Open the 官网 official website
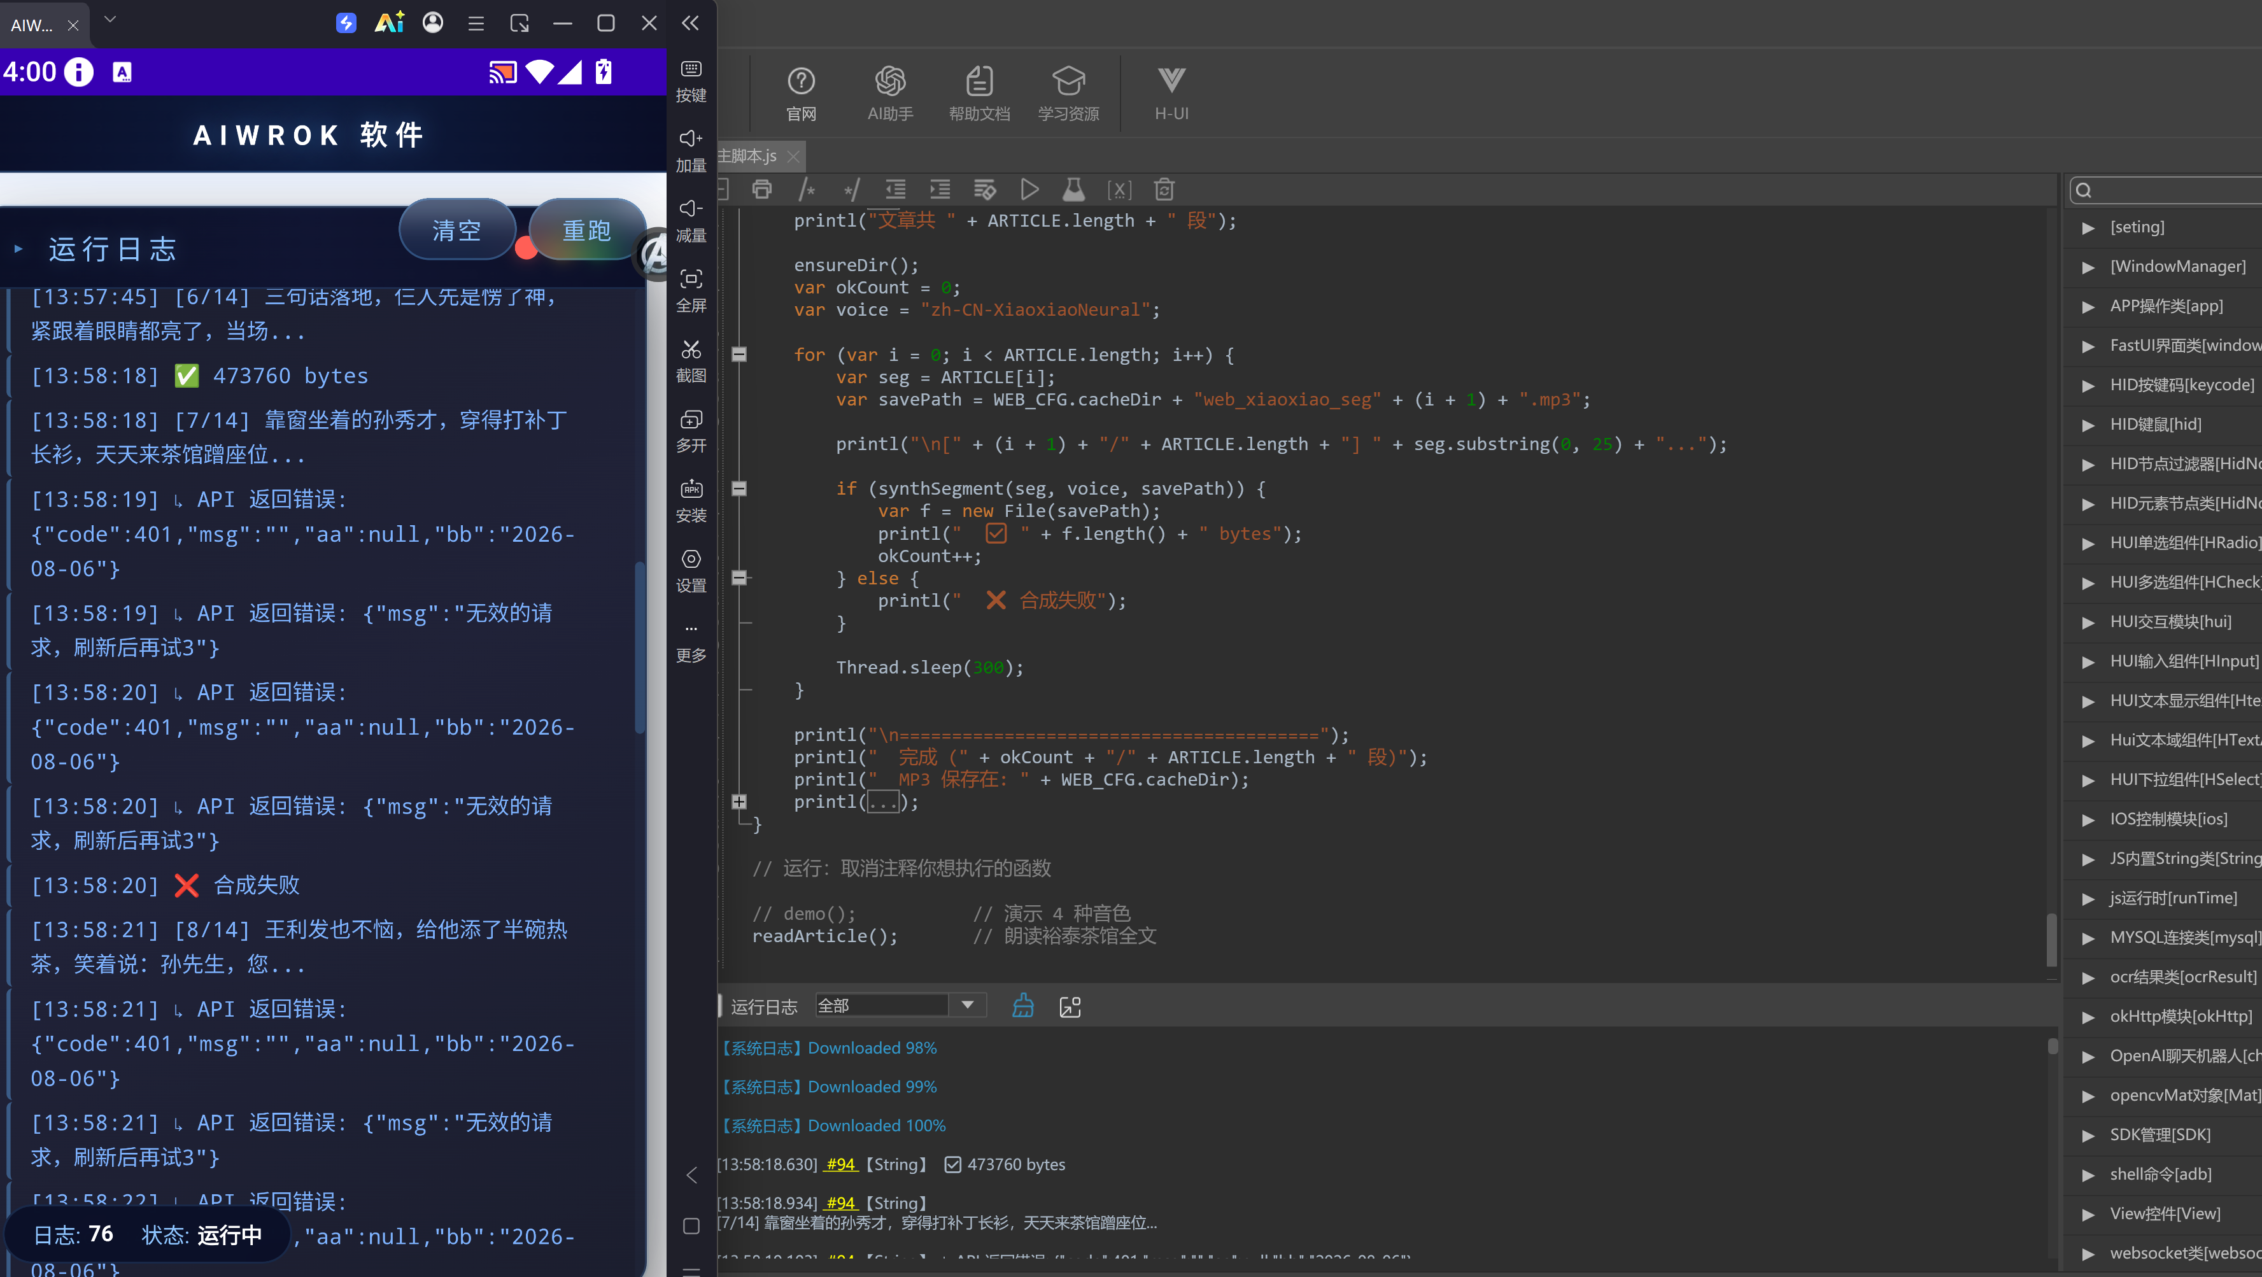The height and width of the screenshot is (1277, 2262). click(x=801, y=94)
